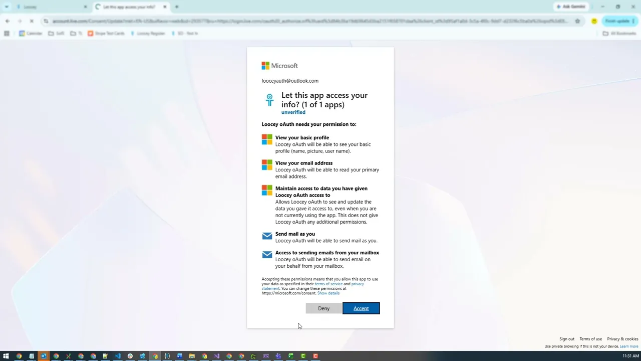
Task: Open the browser profile avatar
Action: point(594,21)
